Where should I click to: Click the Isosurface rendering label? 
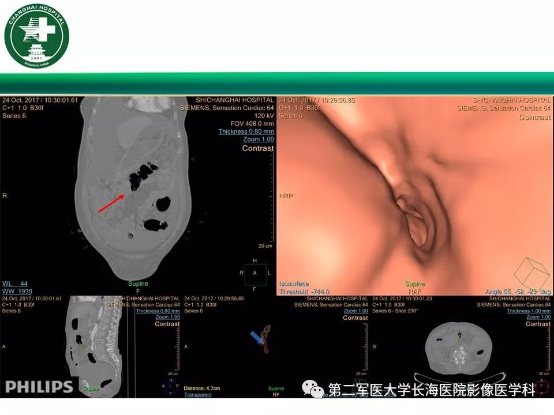click(294, 284)
